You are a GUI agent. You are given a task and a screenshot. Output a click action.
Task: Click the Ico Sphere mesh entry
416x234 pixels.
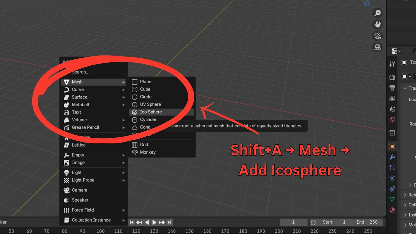coord(161,112)
